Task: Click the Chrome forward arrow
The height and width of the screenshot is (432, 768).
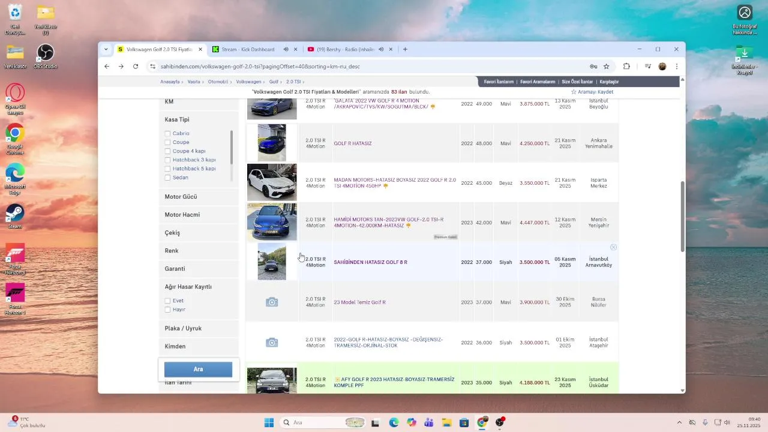Action: (x=121, y=67)
